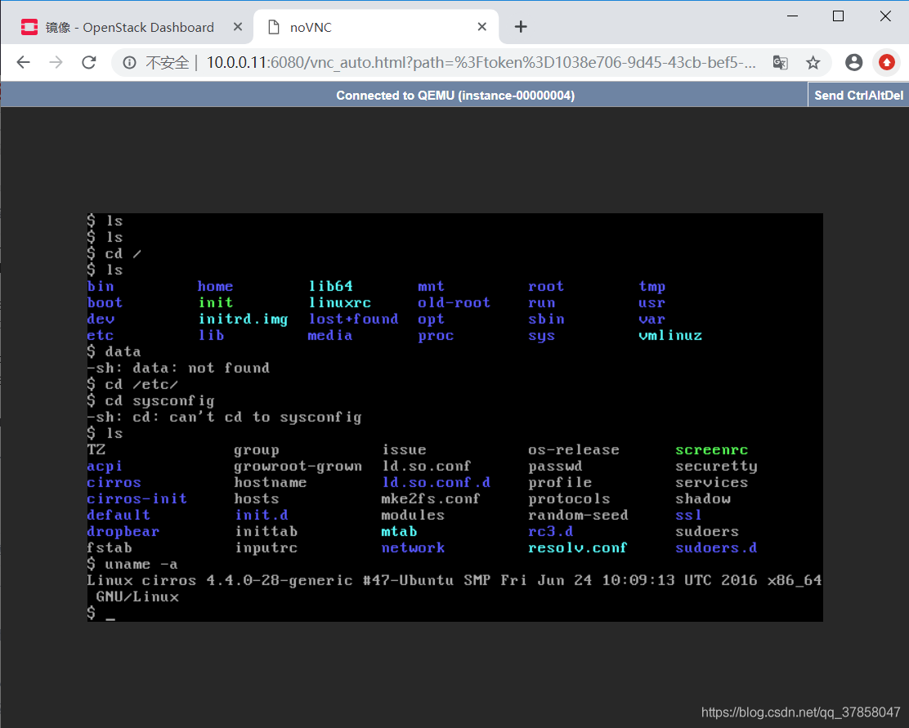The width and height of the screenshot is (909, 728).
Task: Open the browser profile avatar icon
Action: 854,62
